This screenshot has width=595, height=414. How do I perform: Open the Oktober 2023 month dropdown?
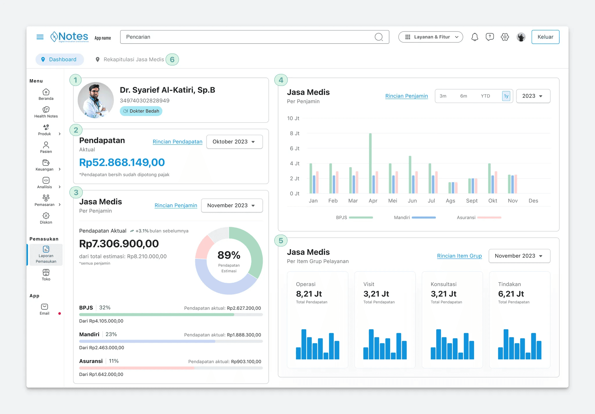coord(234,142)
